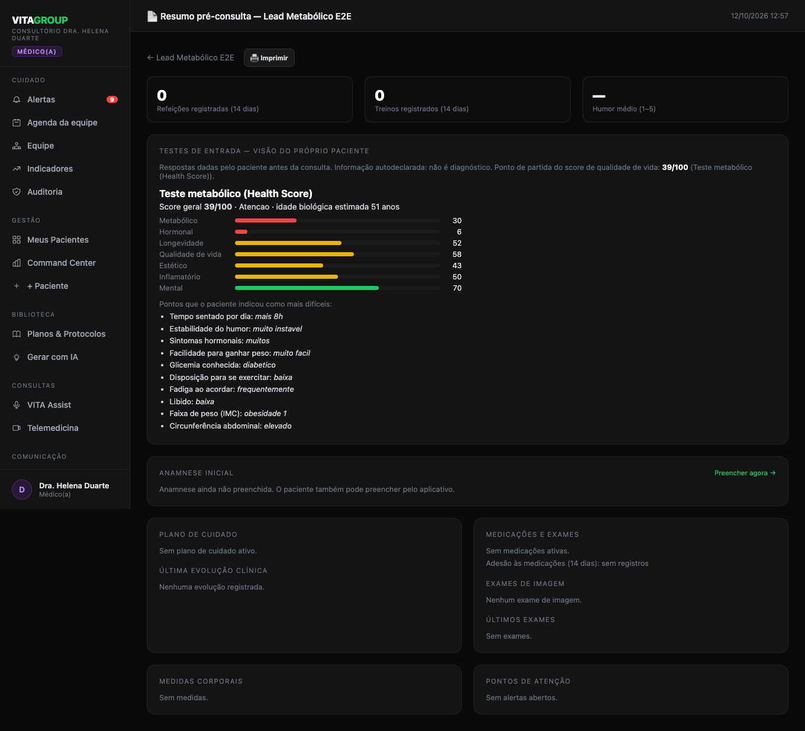Click the plus icon beside + Paciente
The width and height of the screenshot is (805, 731).
(x=17, y=286)
